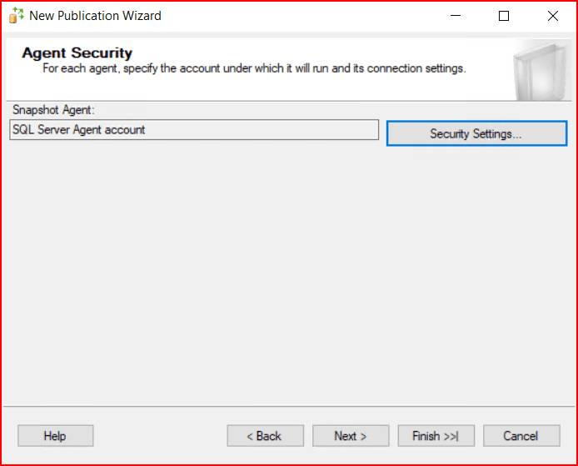
Task: Proceed with the Next button
Action: [x=351, y=436]
